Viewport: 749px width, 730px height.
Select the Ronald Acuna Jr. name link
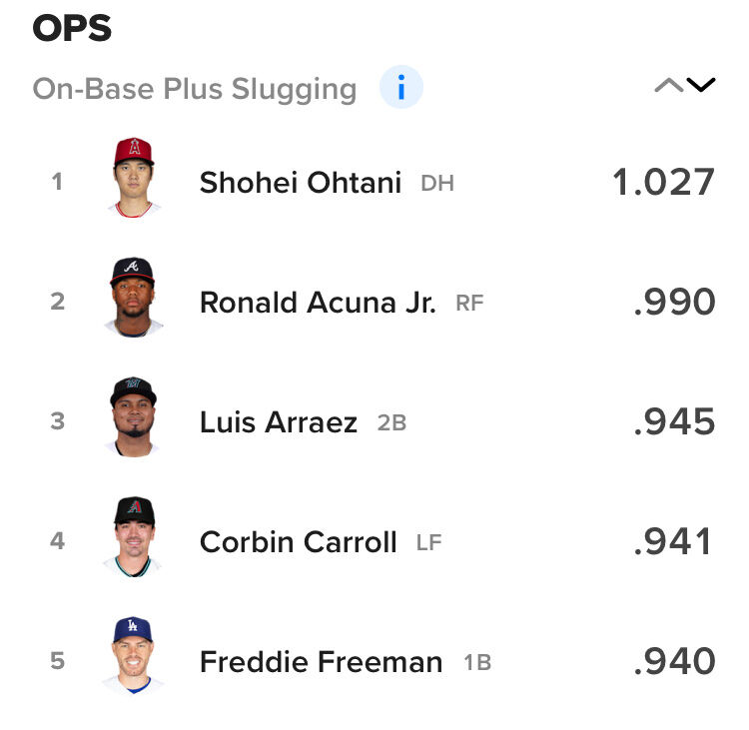(x=318, y=303)
